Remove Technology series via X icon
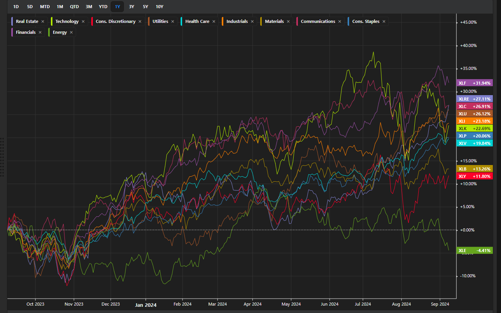 tap(83, 22)
